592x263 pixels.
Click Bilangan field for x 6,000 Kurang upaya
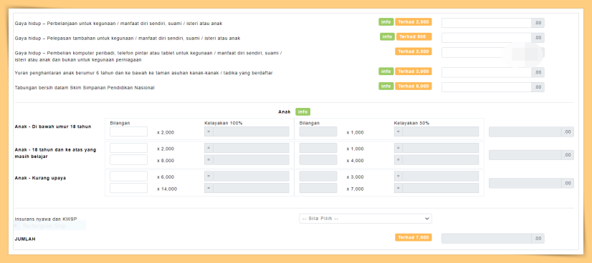[129, 176]
